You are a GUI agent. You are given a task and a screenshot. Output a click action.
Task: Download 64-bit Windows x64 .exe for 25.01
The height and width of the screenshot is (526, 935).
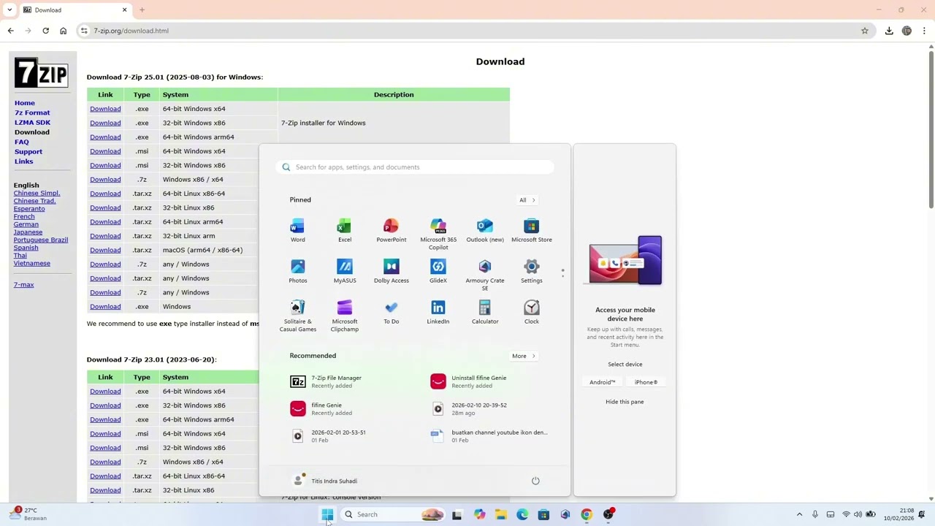tap(105, 109)
